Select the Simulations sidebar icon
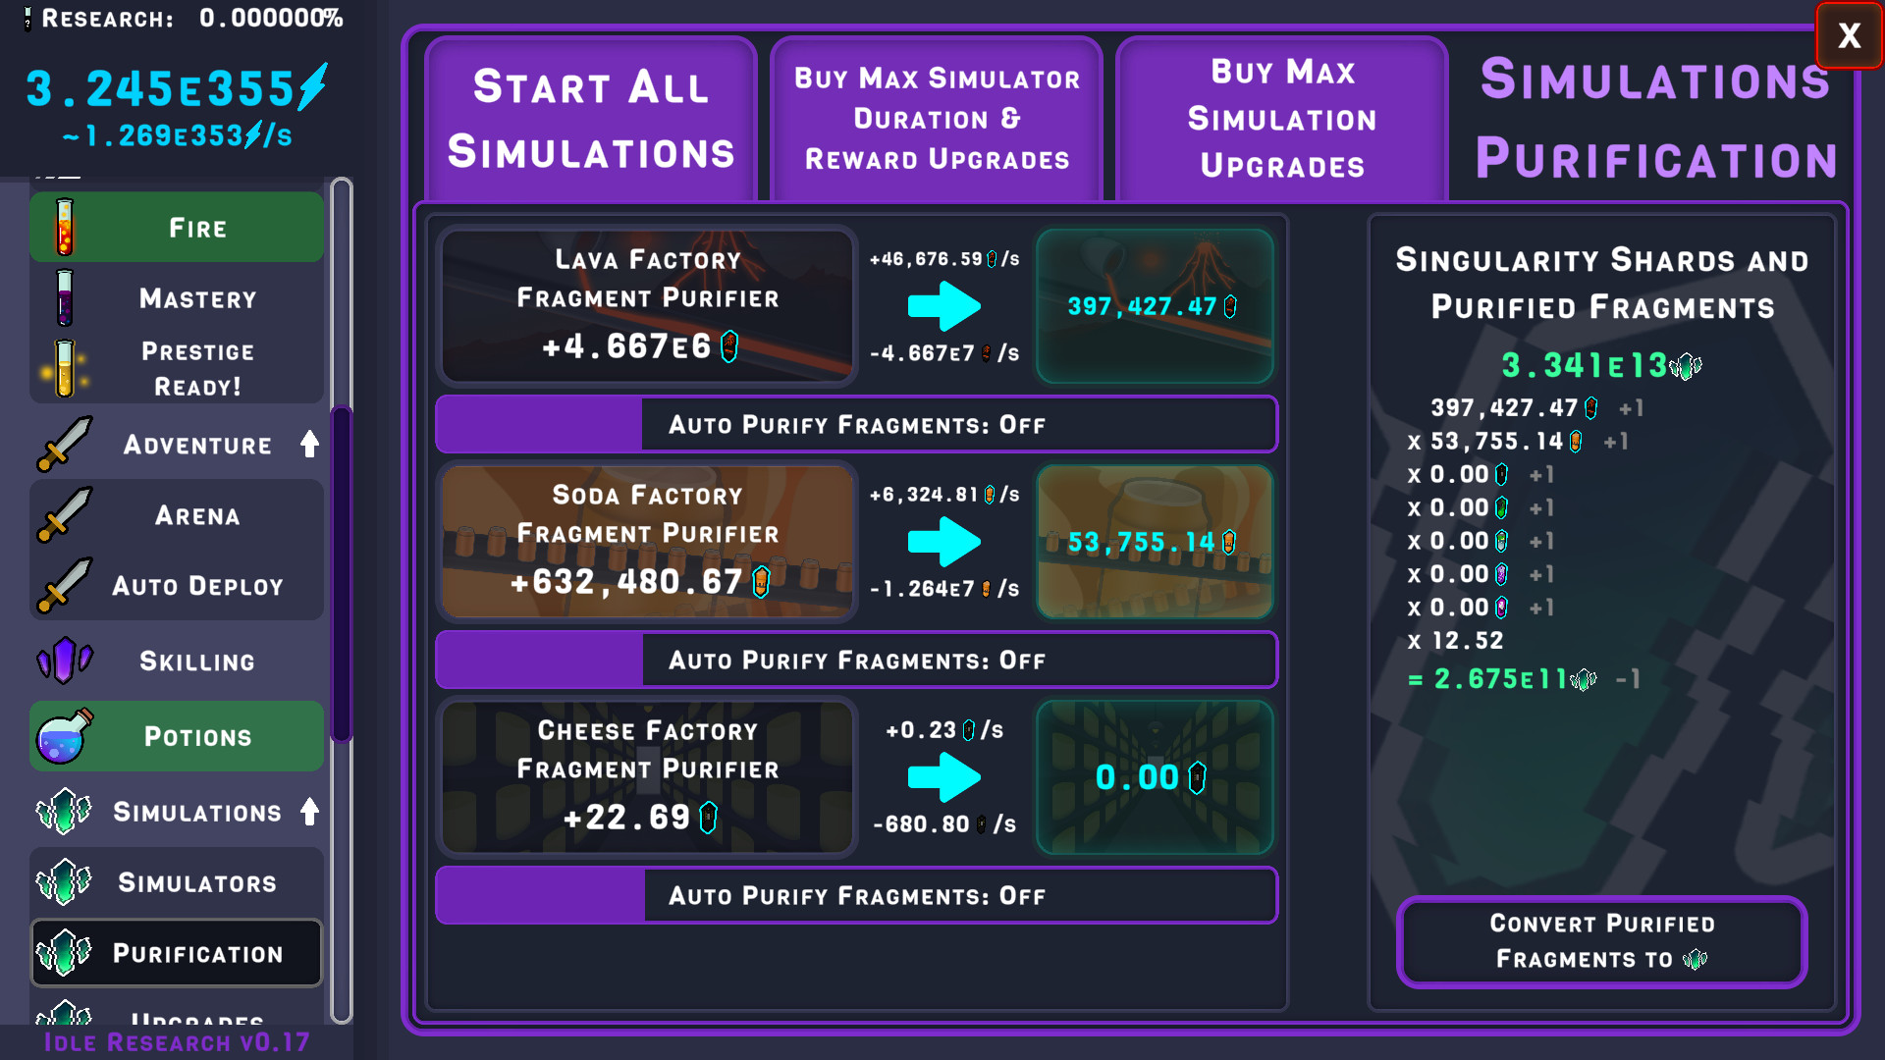The image size is (1885, 1060). tap(64, 808)
